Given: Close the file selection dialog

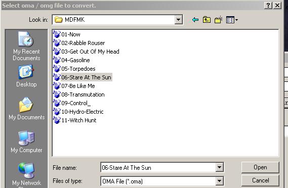Looking at the screenshot, I should 277,6.
